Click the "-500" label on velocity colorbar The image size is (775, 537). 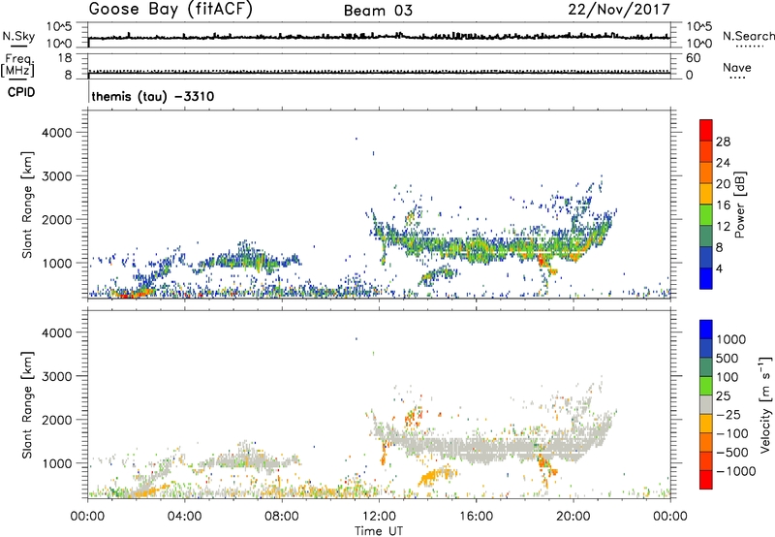pos(732,453)
